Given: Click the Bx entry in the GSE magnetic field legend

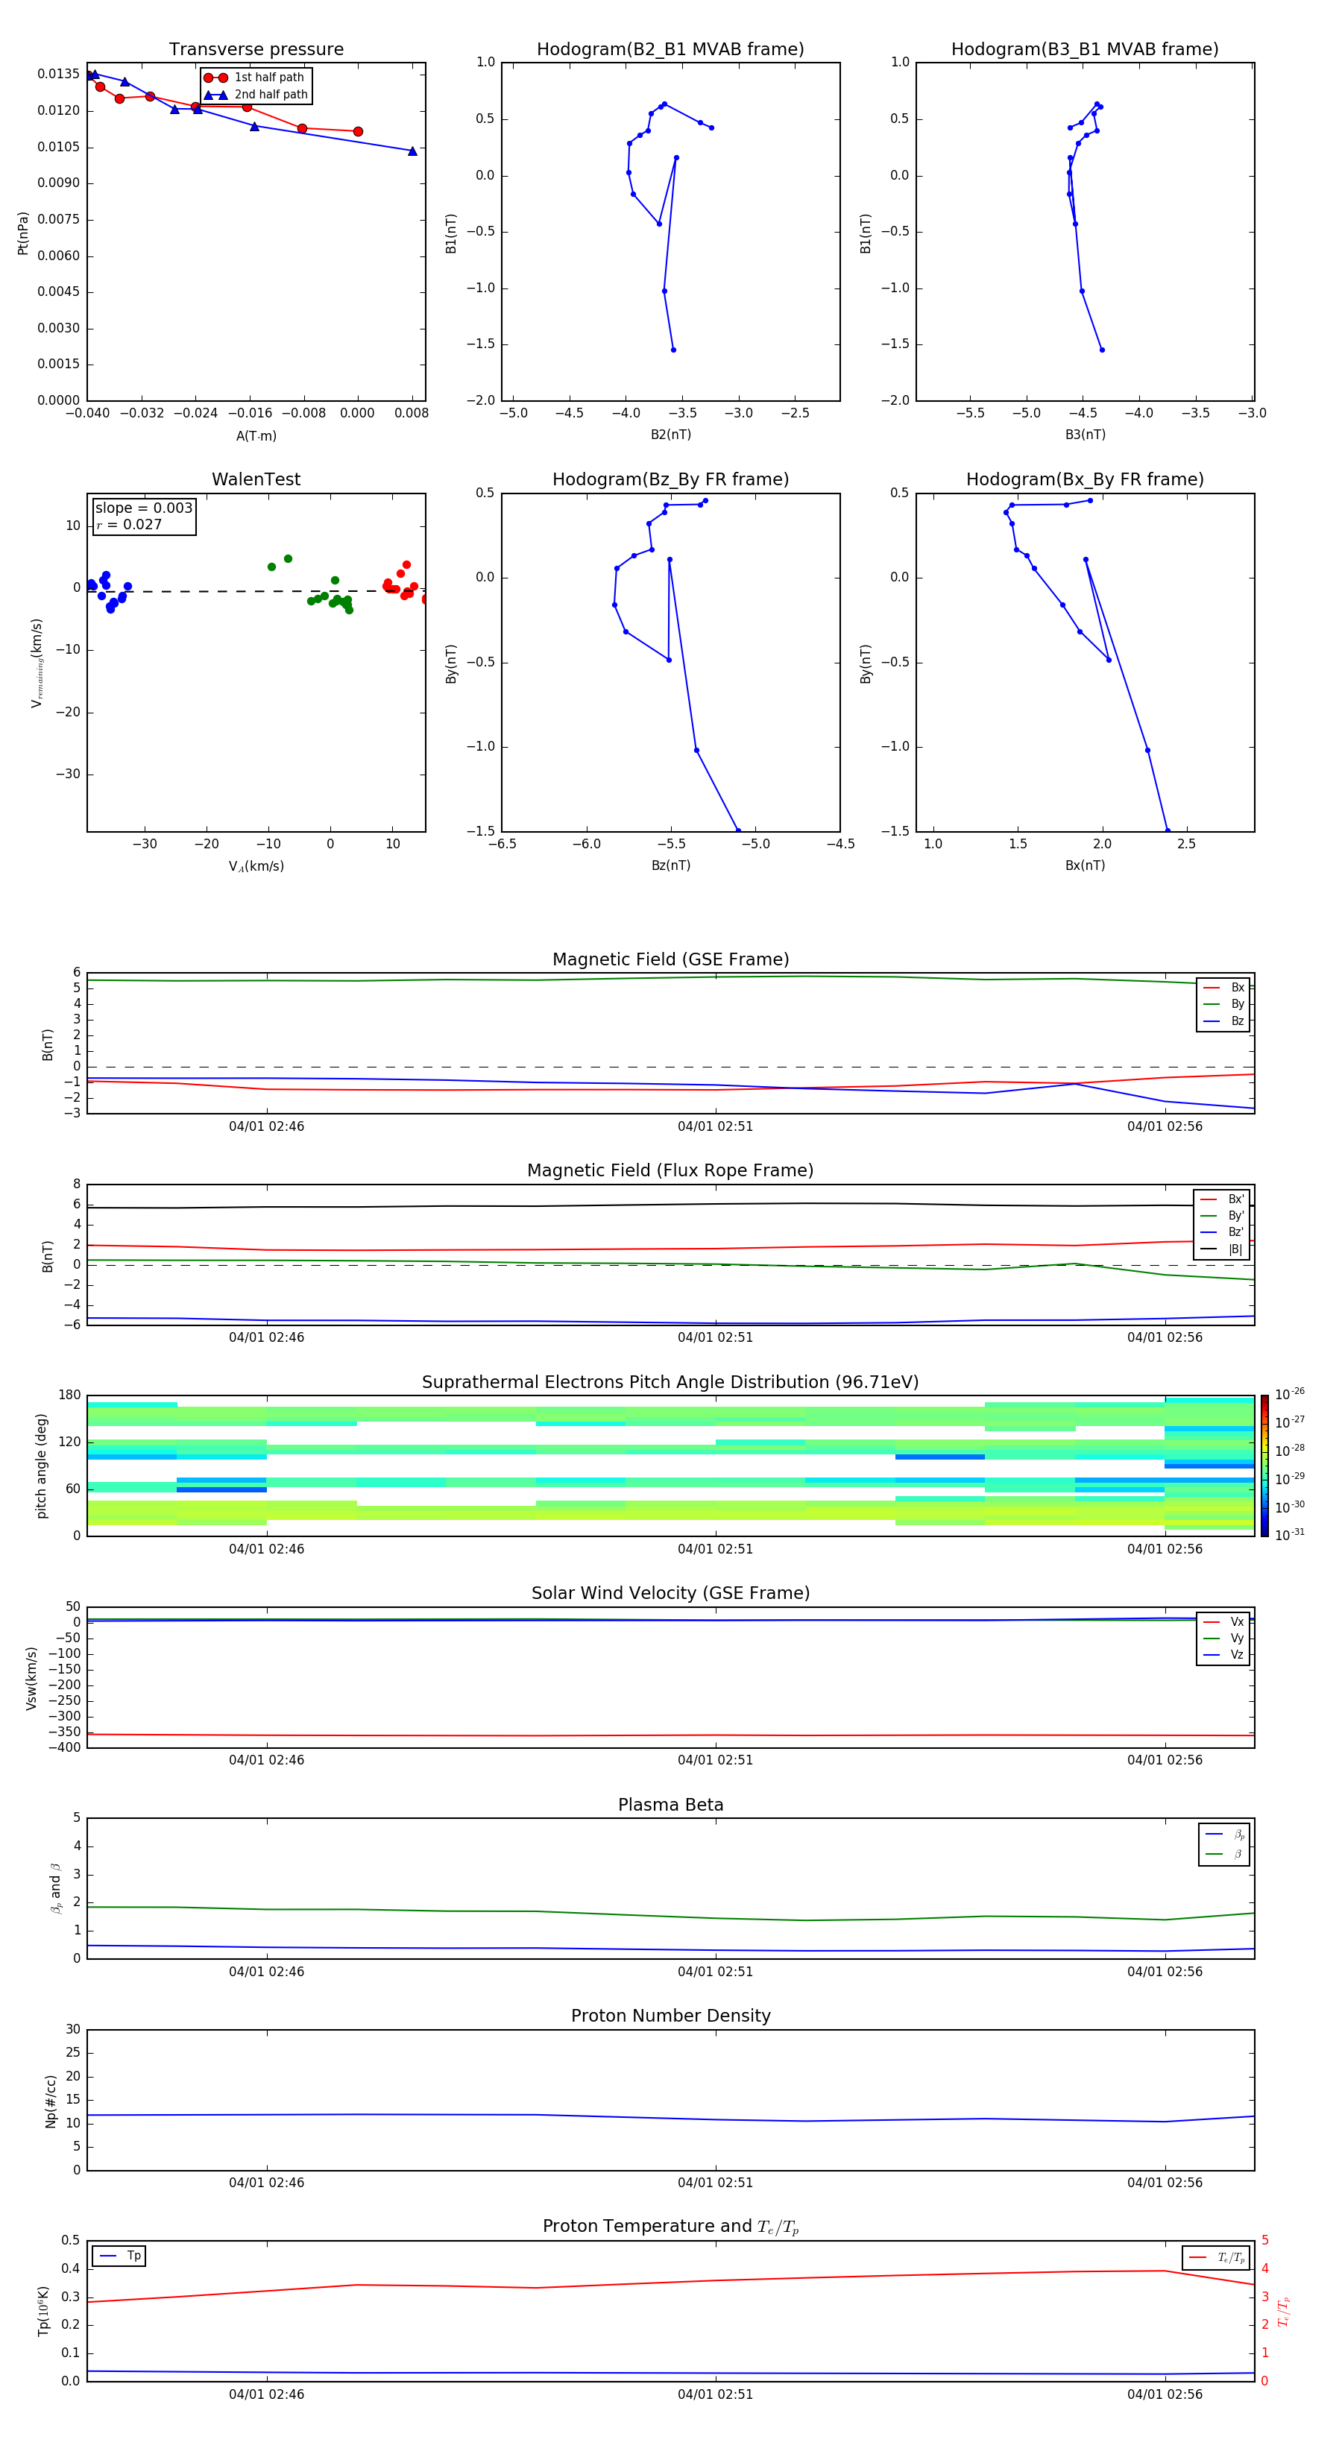Looking at the screenshot, I should [x=1223, y=988].
